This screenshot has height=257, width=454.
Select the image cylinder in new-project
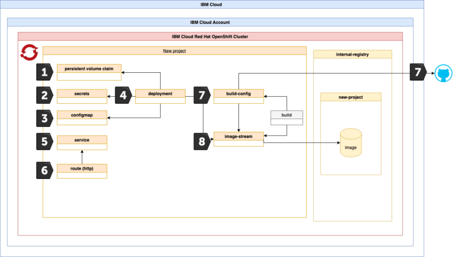(351, 143)
